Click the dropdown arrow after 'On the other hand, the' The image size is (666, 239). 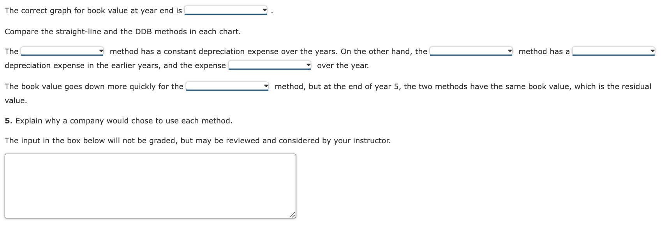coord(510,51)
